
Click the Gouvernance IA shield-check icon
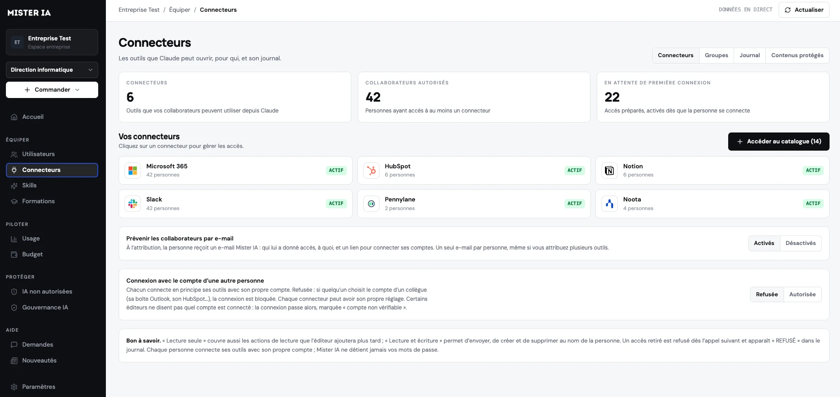coord(14,308)
